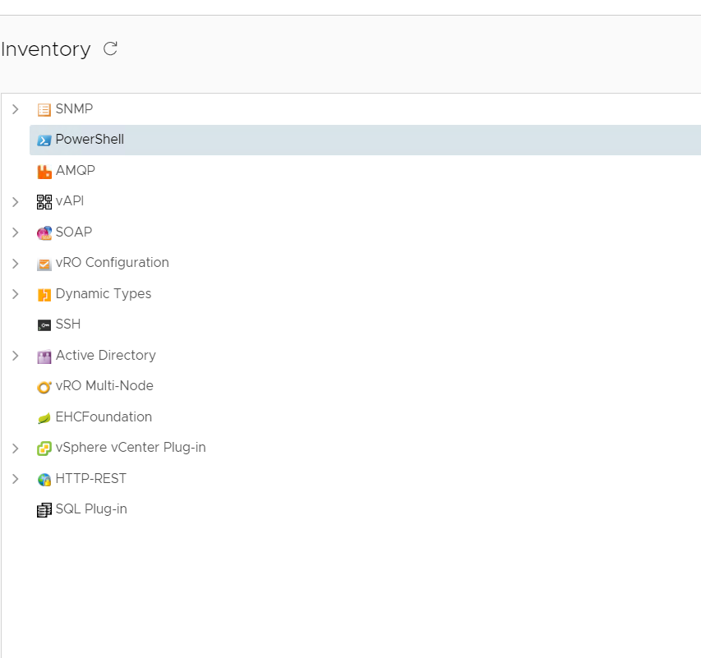Click the SNMP plug-in icon
The height and width of the screenshot is (658, 701).
tap(44, 108)
